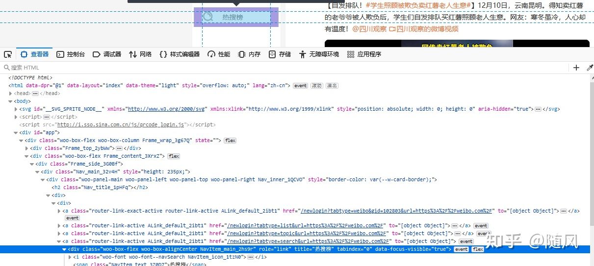Click event badge on tabtype=search anchor row
The width and height of the screenshot is (594, 266).
[466, 242]
